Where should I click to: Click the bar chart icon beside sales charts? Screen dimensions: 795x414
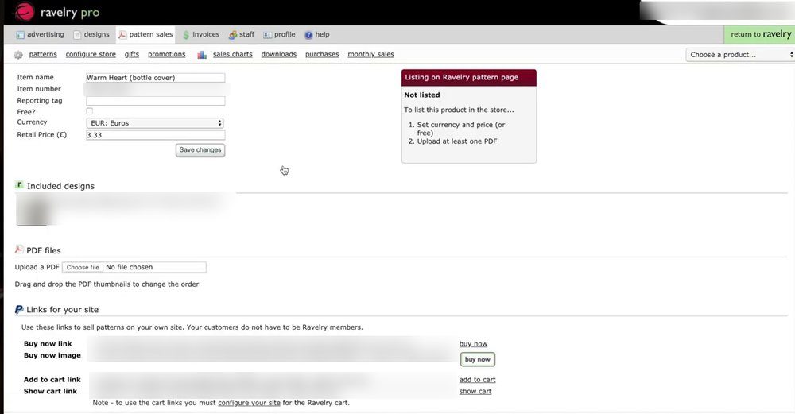click(x=202, y=55)
